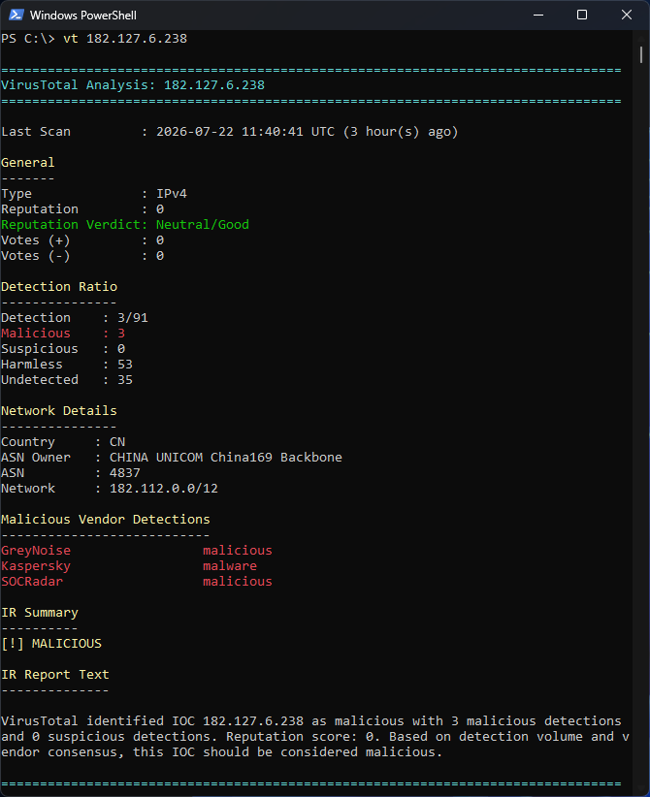Click the 'Harmless : 53' line
Image resolution: width=650 pixels, height=797 pixels.
(x=67, y=365)
